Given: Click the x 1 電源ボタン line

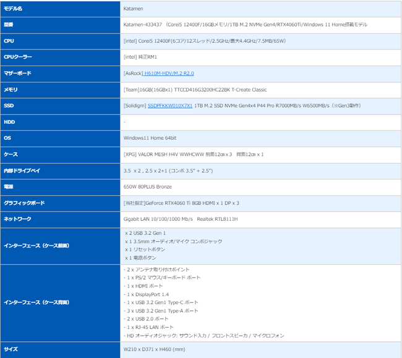Looking at the screenshot, I should click(140, 258).
